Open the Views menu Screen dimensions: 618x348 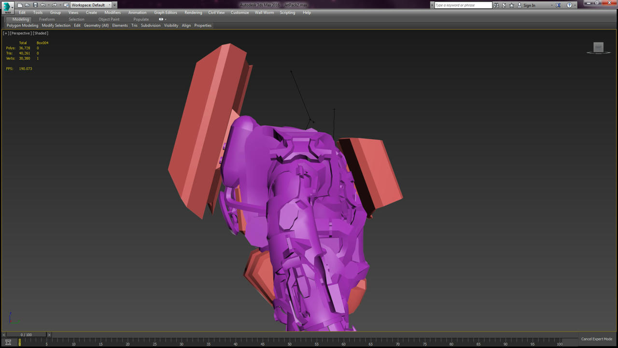[x=73, y=13]
